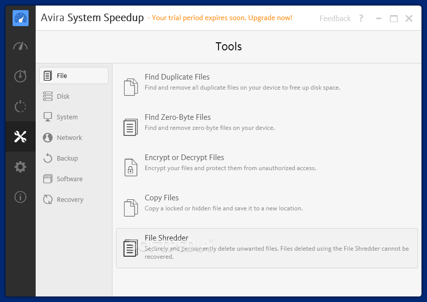The width and height of the screenshot is (427, 302).
Task: Switch to the Backup tools tab
Action: 74,158
